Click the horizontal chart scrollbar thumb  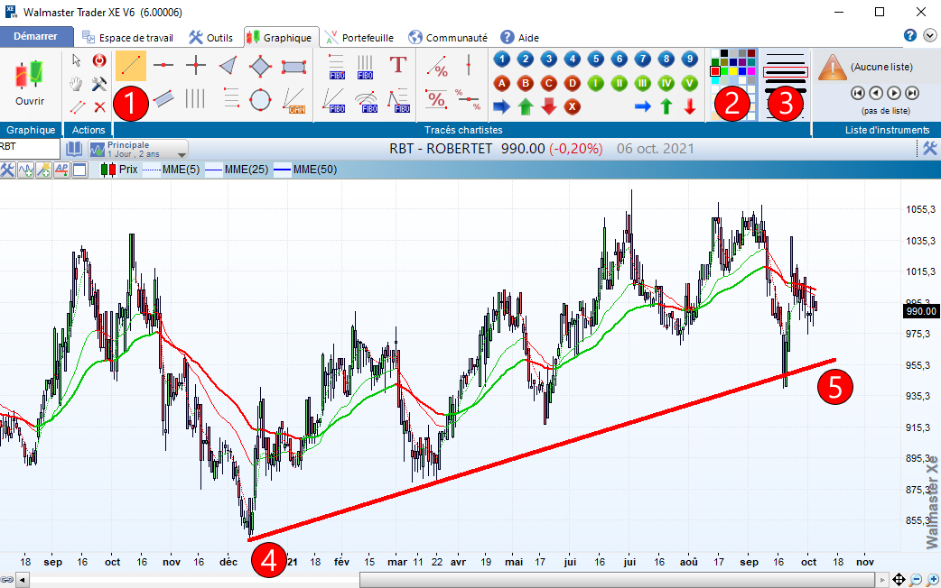point(617,580)
